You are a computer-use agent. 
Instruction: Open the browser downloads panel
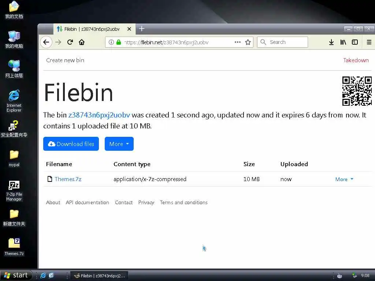pyautogui.click(x=331, y=42)
